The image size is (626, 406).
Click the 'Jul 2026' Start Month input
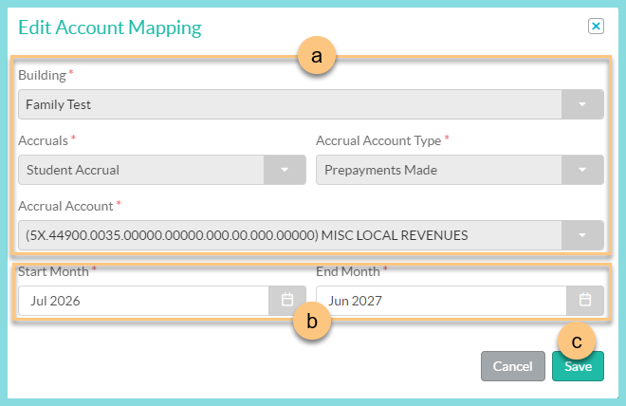click(142, 300)
